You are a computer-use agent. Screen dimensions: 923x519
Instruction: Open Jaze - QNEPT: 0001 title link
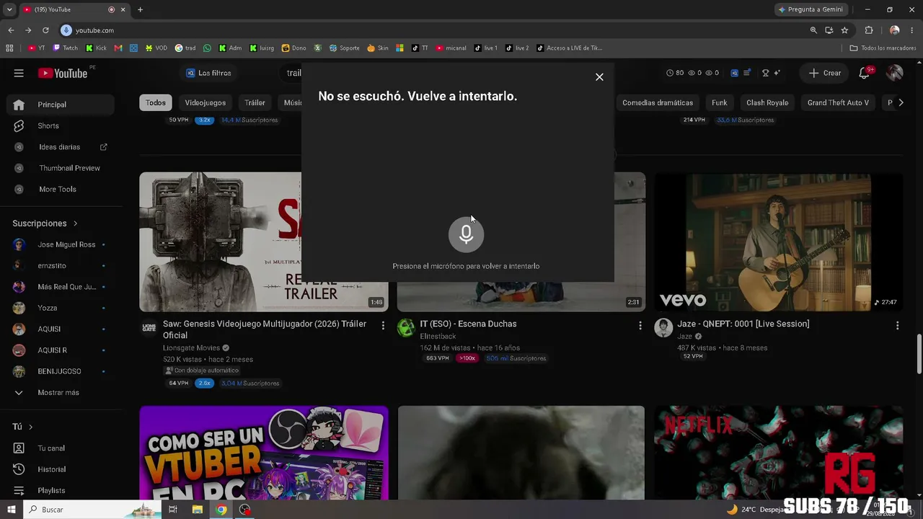743,324
